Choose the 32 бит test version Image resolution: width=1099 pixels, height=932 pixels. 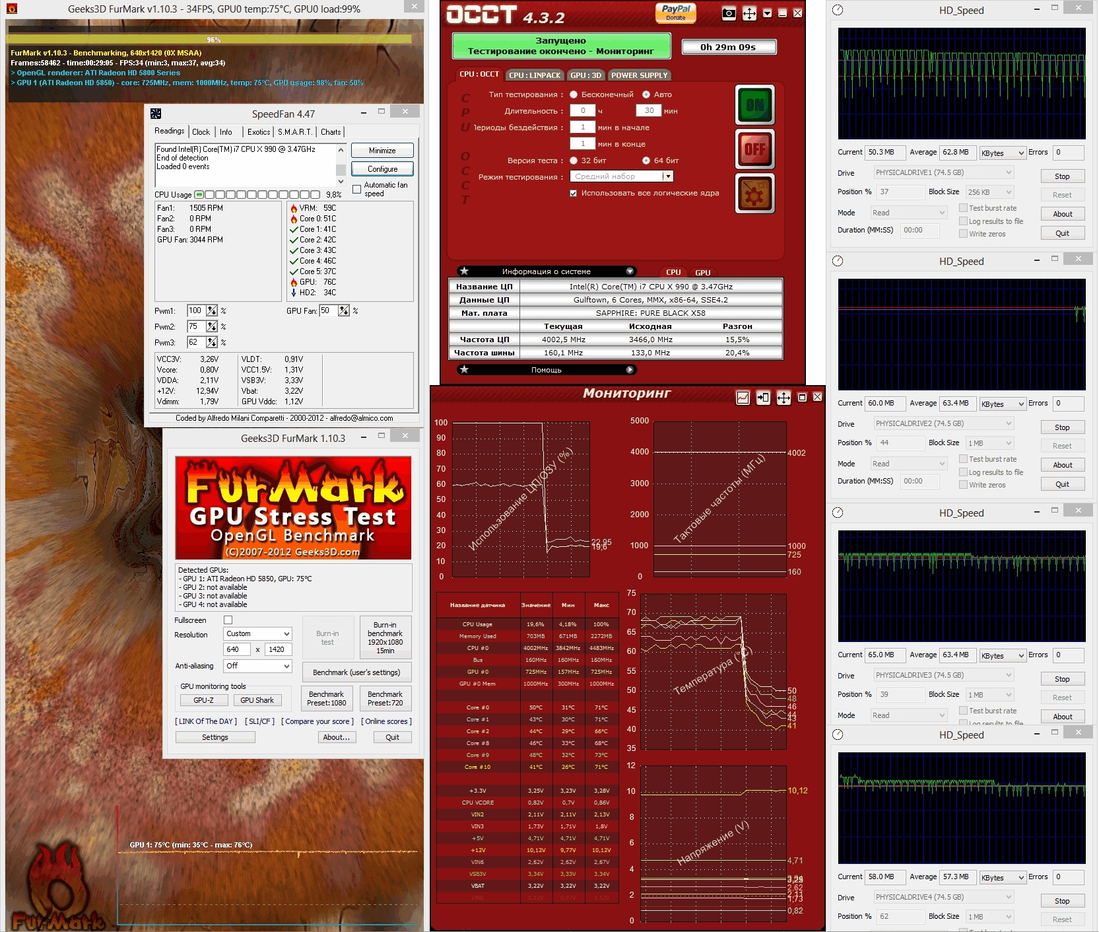pyautogui.click(x=574, y=161)
